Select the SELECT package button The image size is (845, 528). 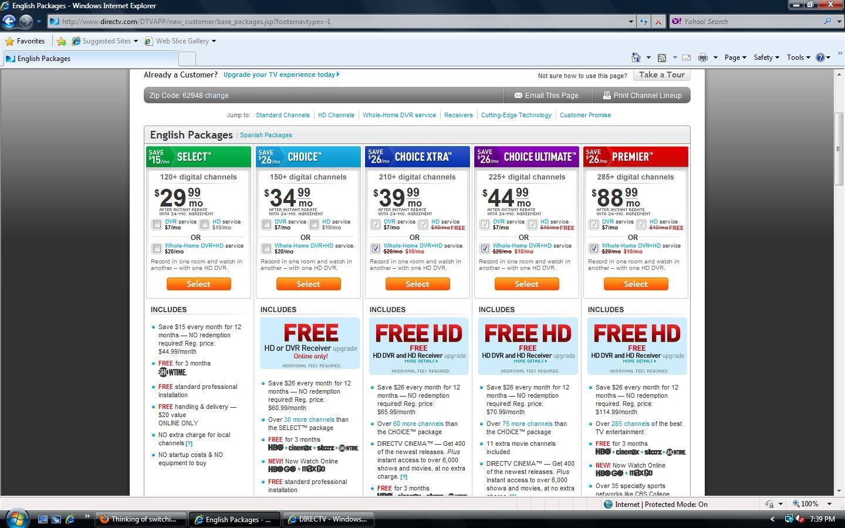point(198,284)
